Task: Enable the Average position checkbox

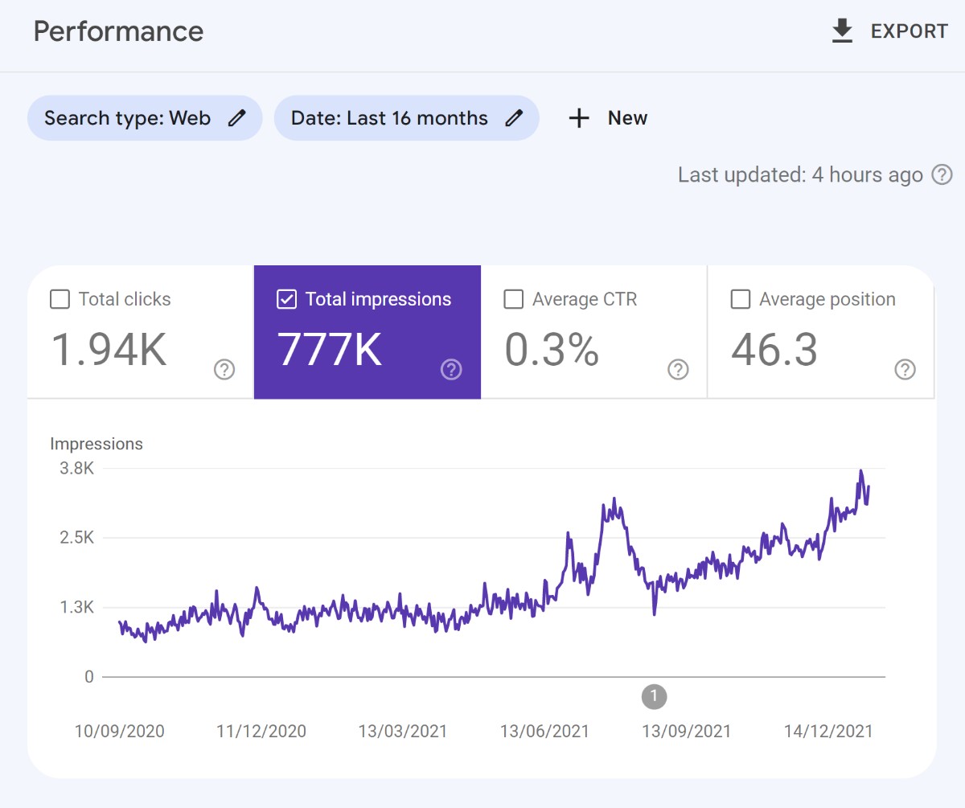Action: pos(740,299)
